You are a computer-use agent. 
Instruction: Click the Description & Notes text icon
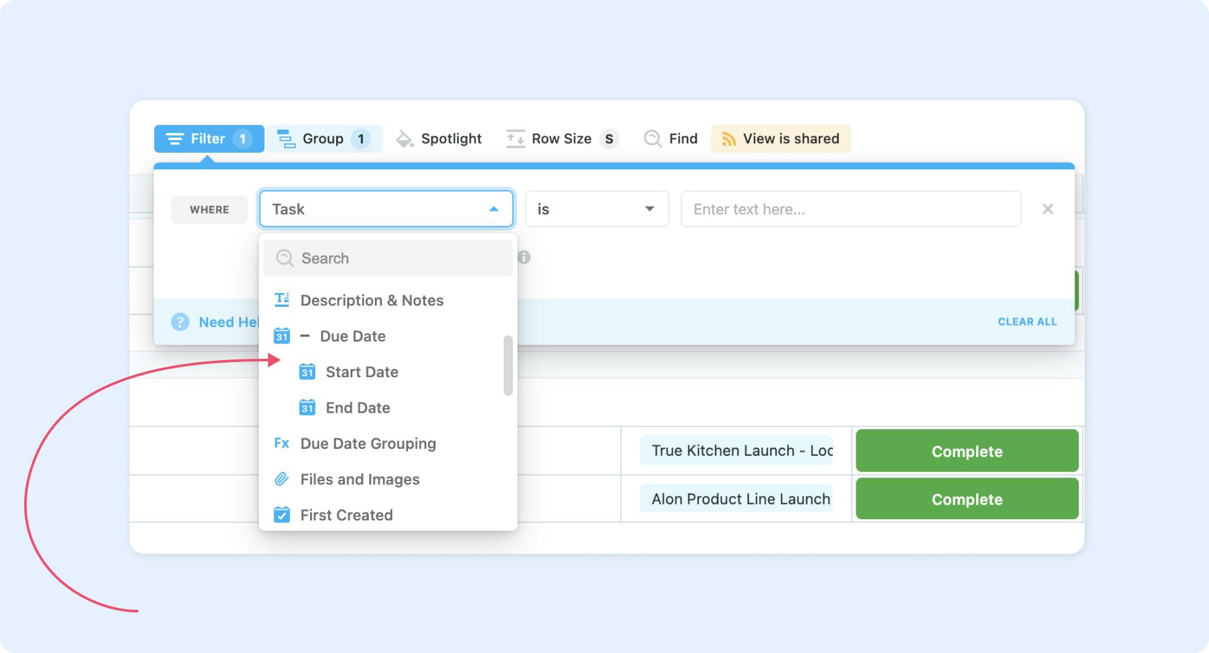(282, 300)
